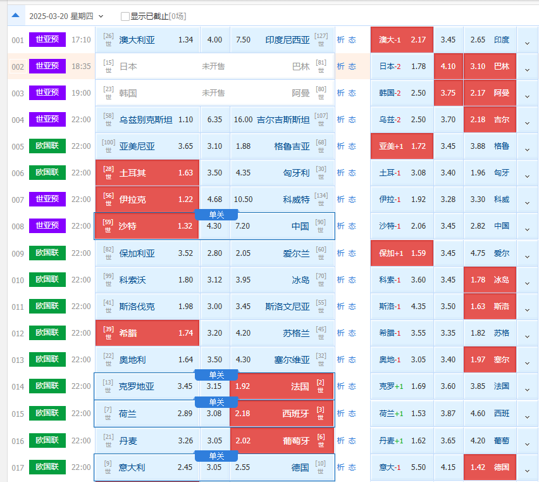Click 单关 badge above 克罗地亚 match
Image resolution: width=539 pixels, height=482 pixels.
[216, 375]
